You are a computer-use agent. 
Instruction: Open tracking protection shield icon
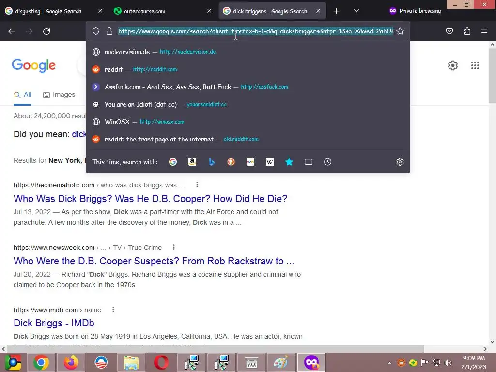click(96, 31)
